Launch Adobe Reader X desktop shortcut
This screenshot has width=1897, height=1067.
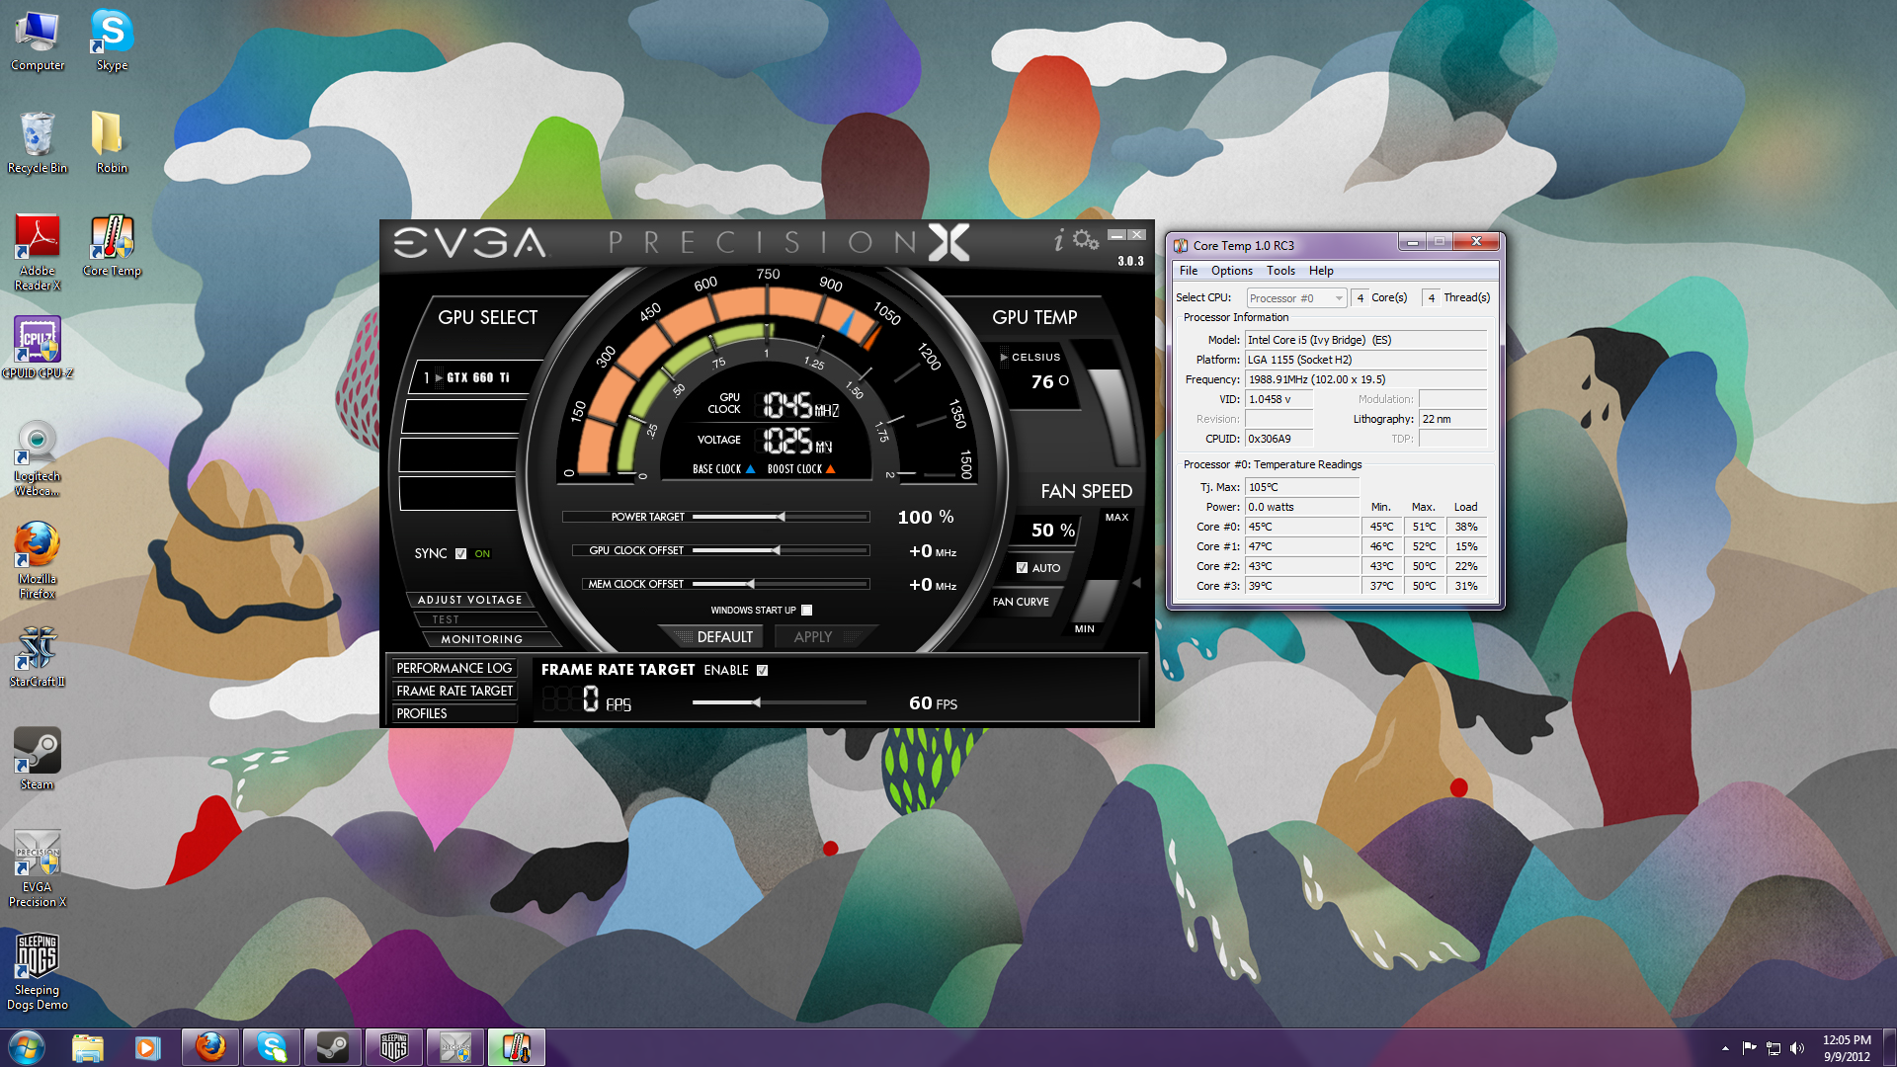coord(38,254)
